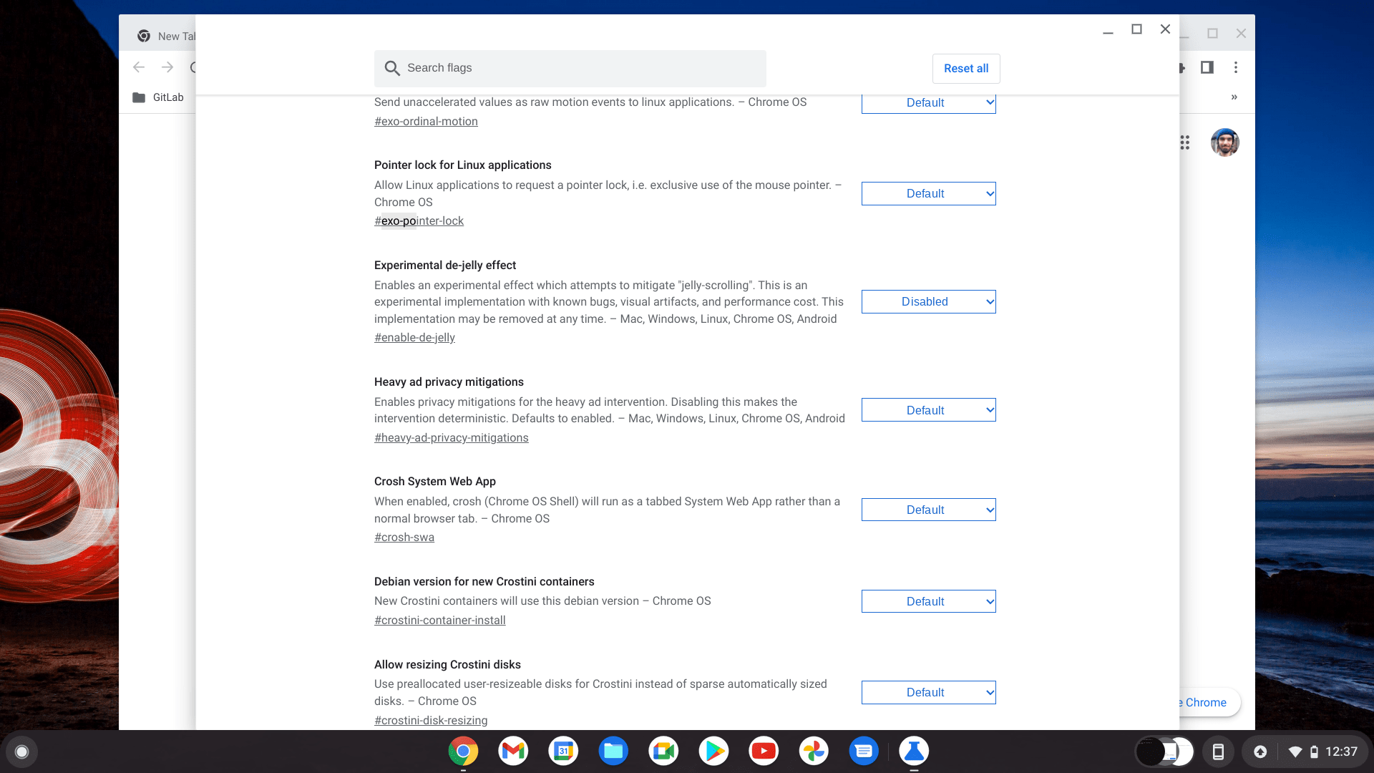Change Experimental de-jelly effect Disabled dropdown
This screenshot has width=1374, height=773.
[x=928, y=301]
